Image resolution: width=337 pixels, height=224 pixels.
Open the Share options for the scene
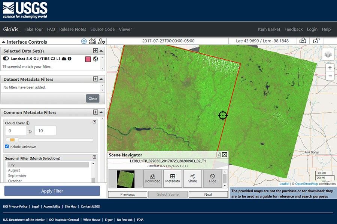click(x=192, y=178)
